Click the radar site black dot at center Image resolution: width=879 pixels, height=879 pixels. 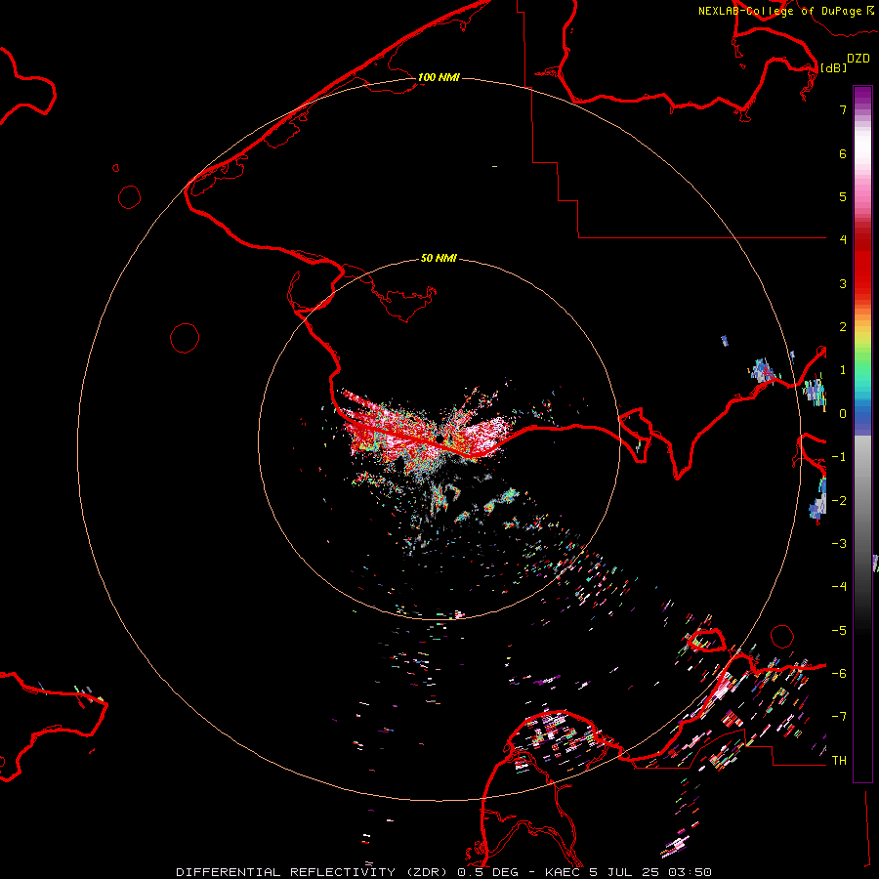440,439
